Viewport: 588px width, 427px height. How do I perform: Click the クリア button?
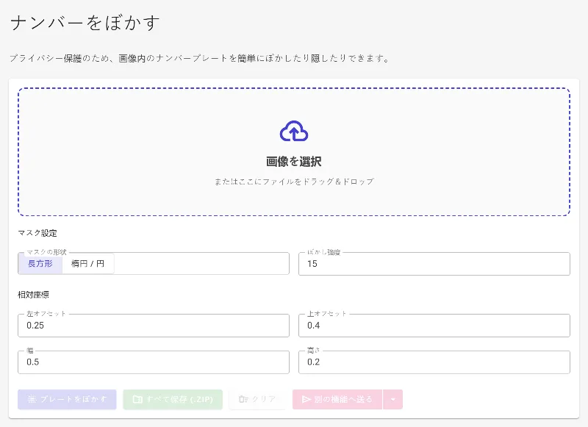point(257,399)
